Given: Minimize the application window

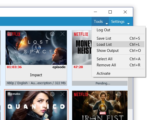Looking at the screenshot, I should [x=95, y=12].
